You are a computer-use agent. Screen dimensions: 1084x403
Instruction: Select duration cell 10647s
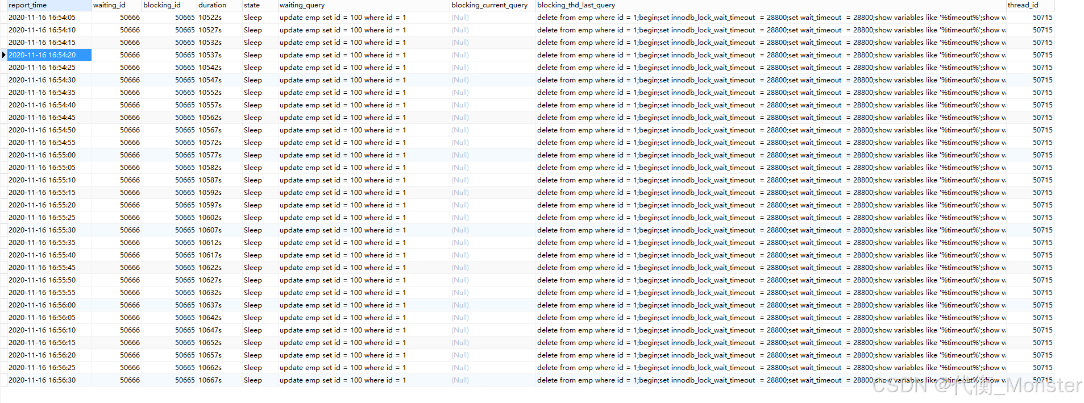[x=219, y=330]
